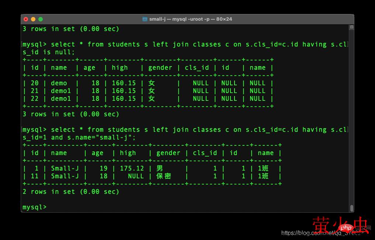Viewport: 375px width, 240px height.
Task: Click the 175.12 value in high column
Action: (x=132, y=168)
